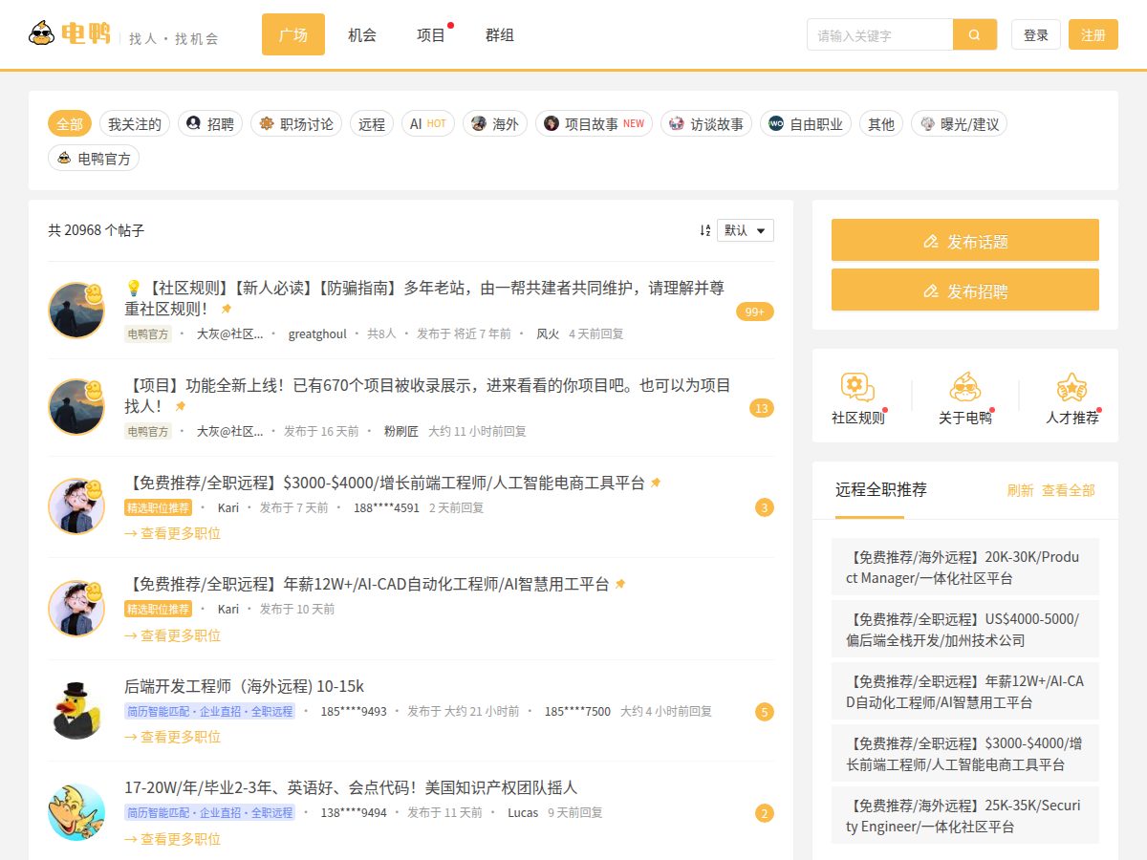Image resolution: width=1147 pixels, height=860 pixels.
Task: Open sidebar item US$4000-5000 偏后端全栈开发
Action: coord(965,629)
